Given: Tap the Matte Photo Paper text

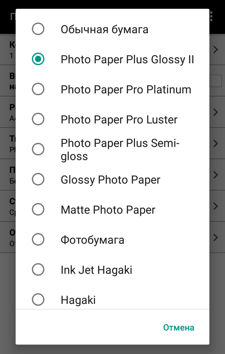Looking at the screenshot, I should [108, 210].
